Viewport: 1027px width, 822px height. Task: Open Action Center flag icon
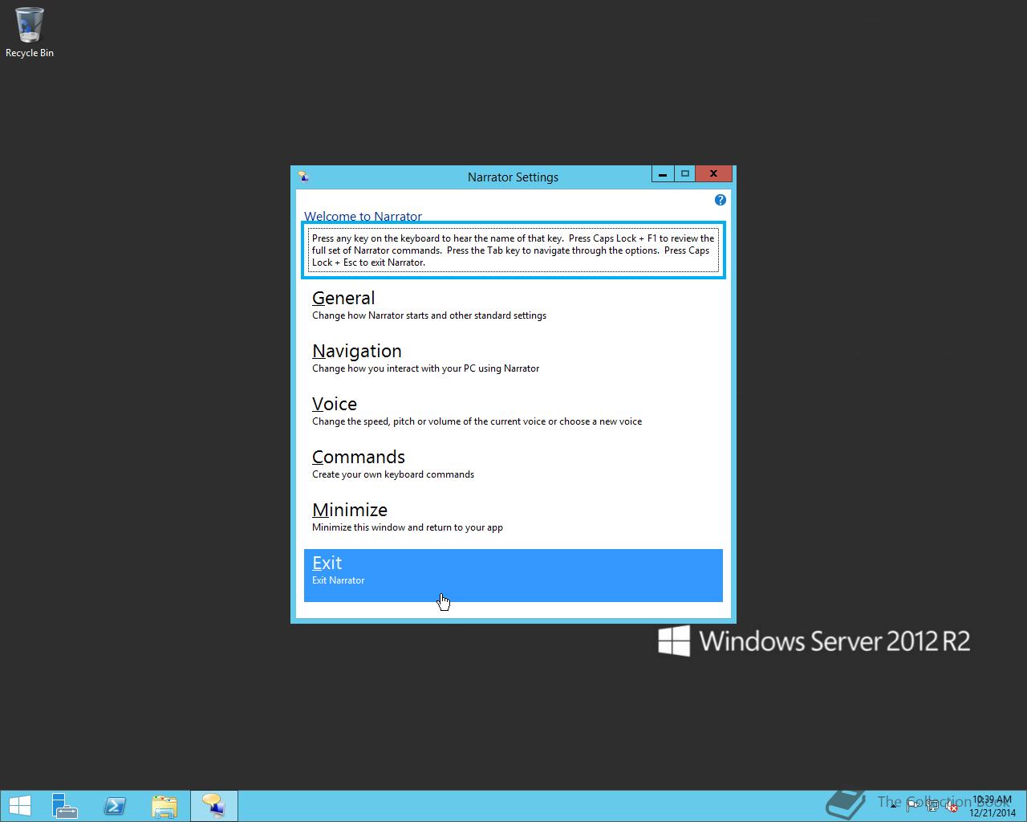coord(913,806)
